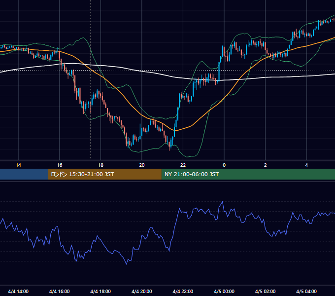Click the 22 hour label on price chart axis
The image size is (335, 296).
pyautogui.click(x=183, y=165)
